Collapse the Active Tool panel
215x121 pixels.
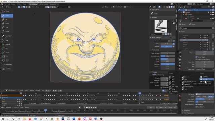tap(151, 10)
